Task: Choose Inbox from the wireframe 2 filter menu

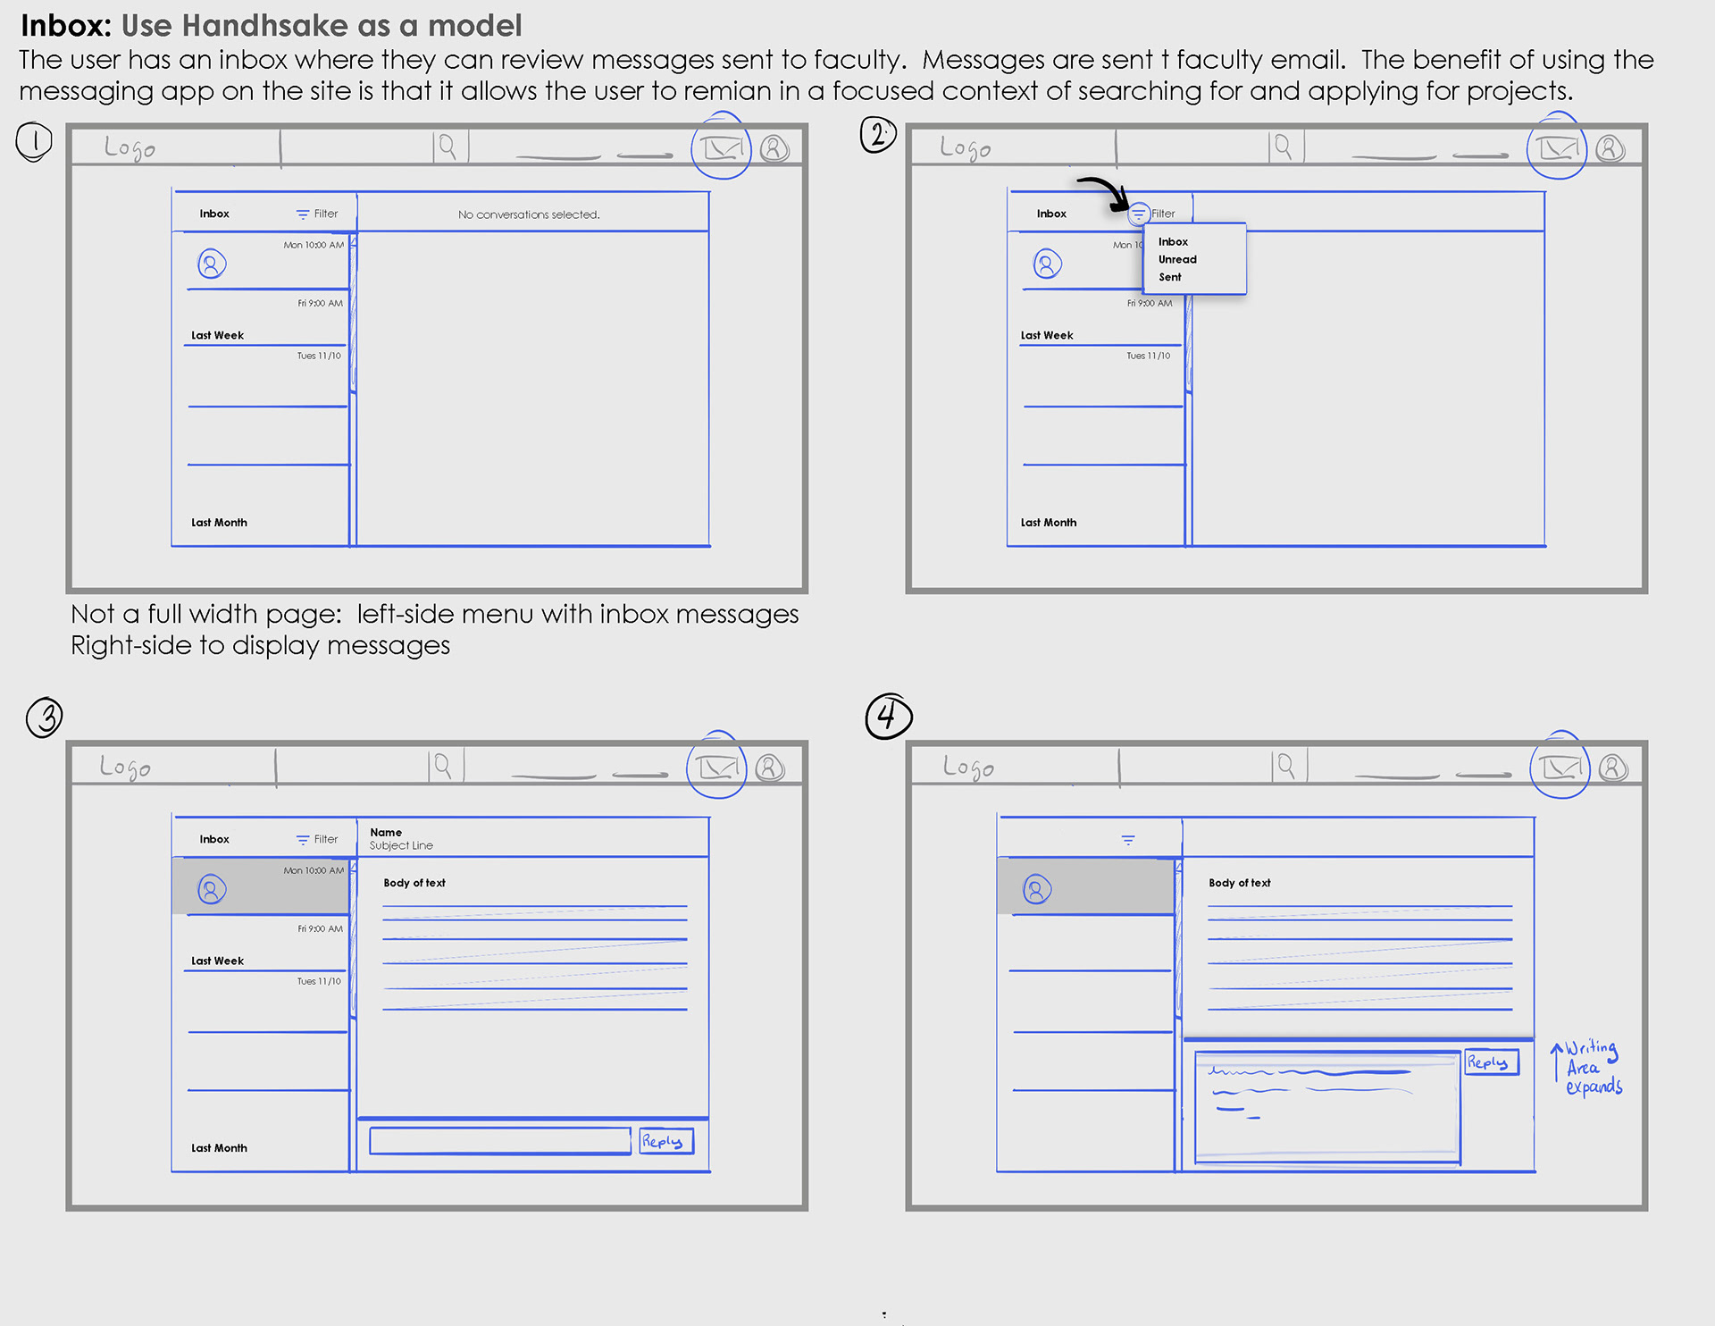Action: pyautogui.click(x=1173, y=242)
